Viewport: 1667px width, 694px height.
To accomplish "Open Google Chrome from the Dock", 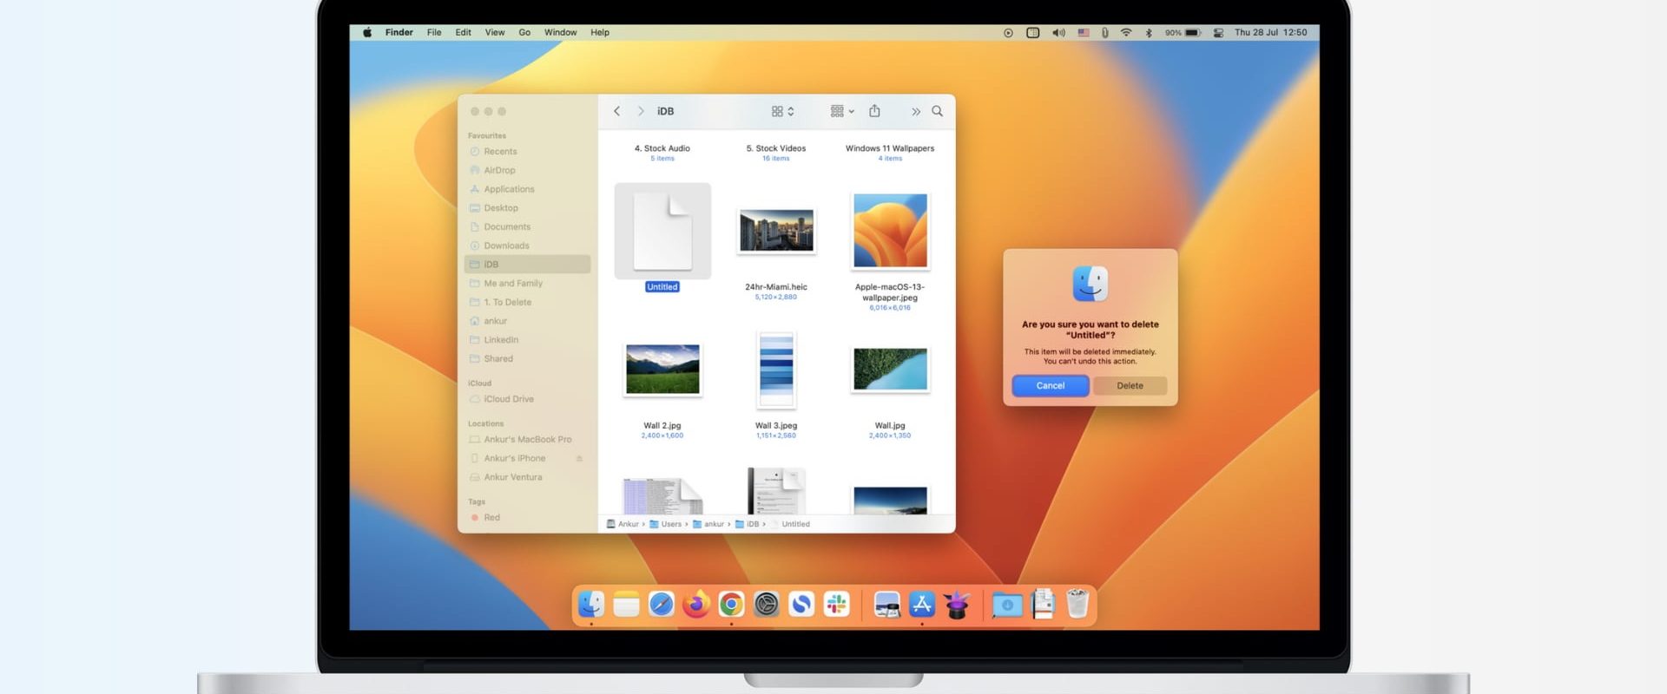I will pos(731,604).
